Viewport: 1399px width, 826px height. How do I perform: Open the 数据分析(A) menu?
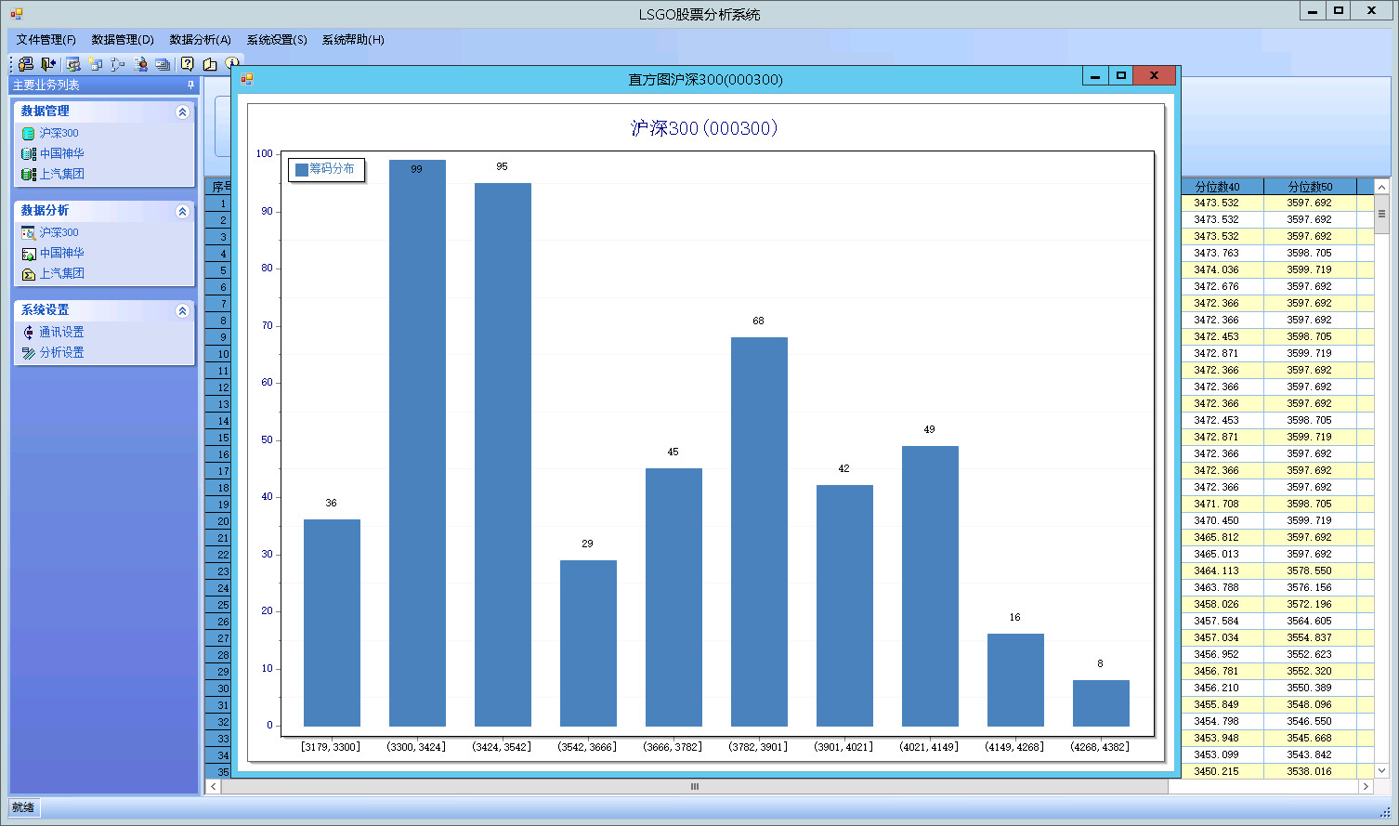point(200,39)
